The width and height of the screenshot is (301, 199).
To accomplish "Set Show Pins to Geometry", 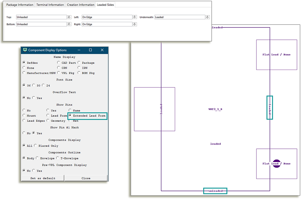I will [48, 120].
